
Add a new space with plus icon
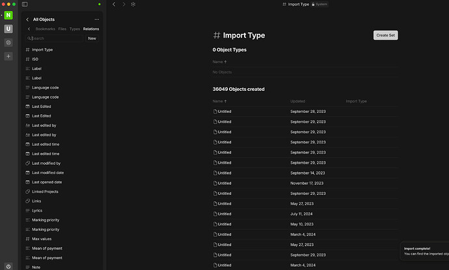pyautogui.click(x=8, y=56)
